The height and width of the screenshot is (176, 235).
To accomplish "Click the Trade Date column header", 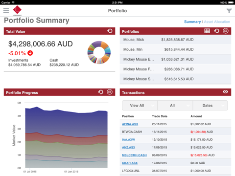I will [160, 116].
